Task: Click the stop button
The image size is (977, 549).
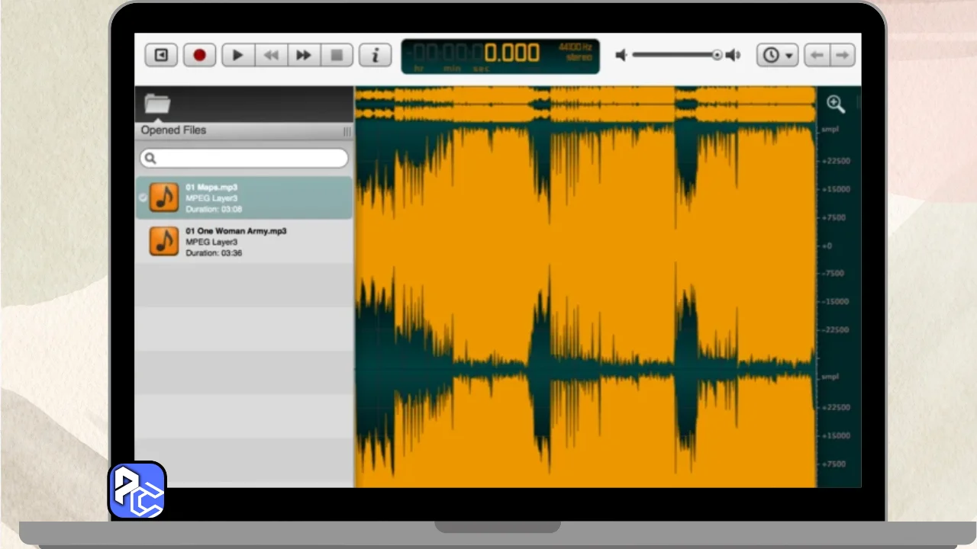Action: click(x=337, y=55)
